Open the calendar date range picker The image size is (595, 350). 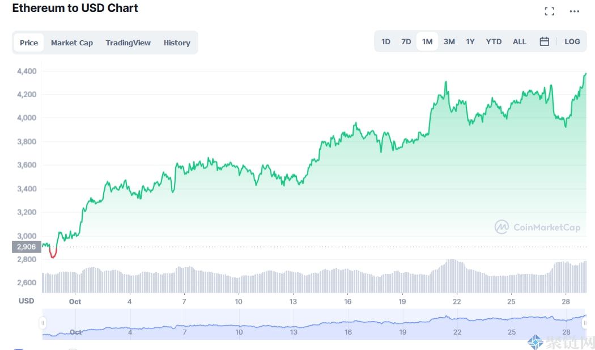point(545,41)
